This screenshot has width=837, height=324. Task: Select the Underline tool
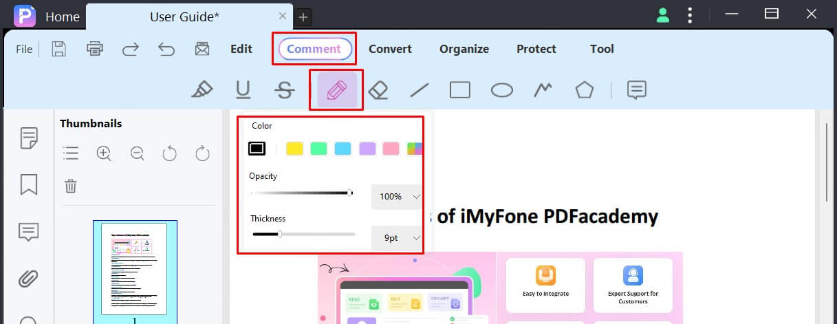(x=243, y=89)
